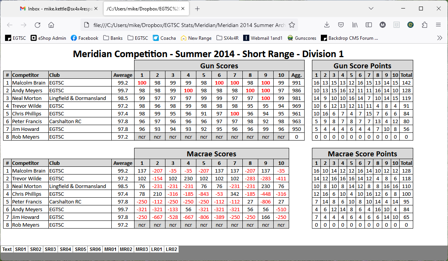448x261 pixels.
Task: Show the Library menu
Action: pyautogui.click(x=355, y=25)
